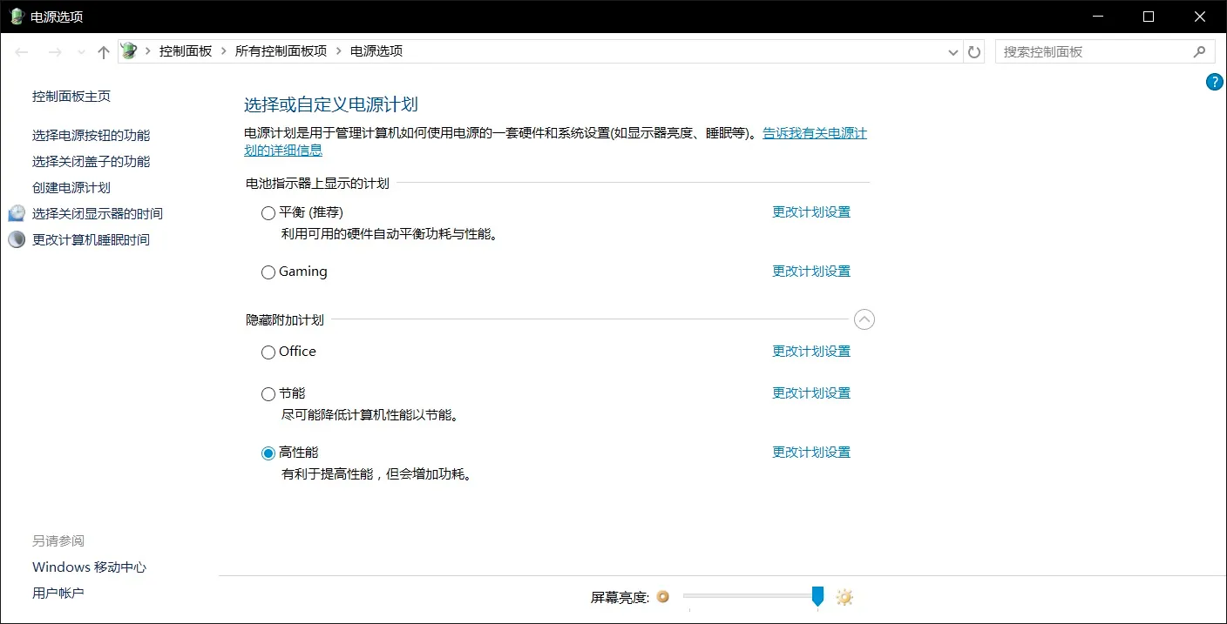Collapse the 隐藏附加计划 section
1227x624 pixels.
[864, 319]
